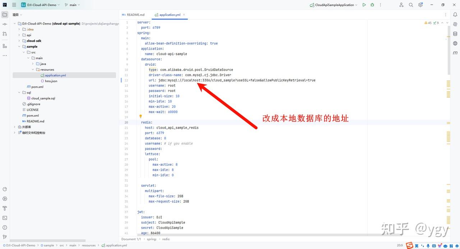Viewport: 460px width, 249px height.
Task: Open the Terminal tool window
Action: tap(5, 218)
